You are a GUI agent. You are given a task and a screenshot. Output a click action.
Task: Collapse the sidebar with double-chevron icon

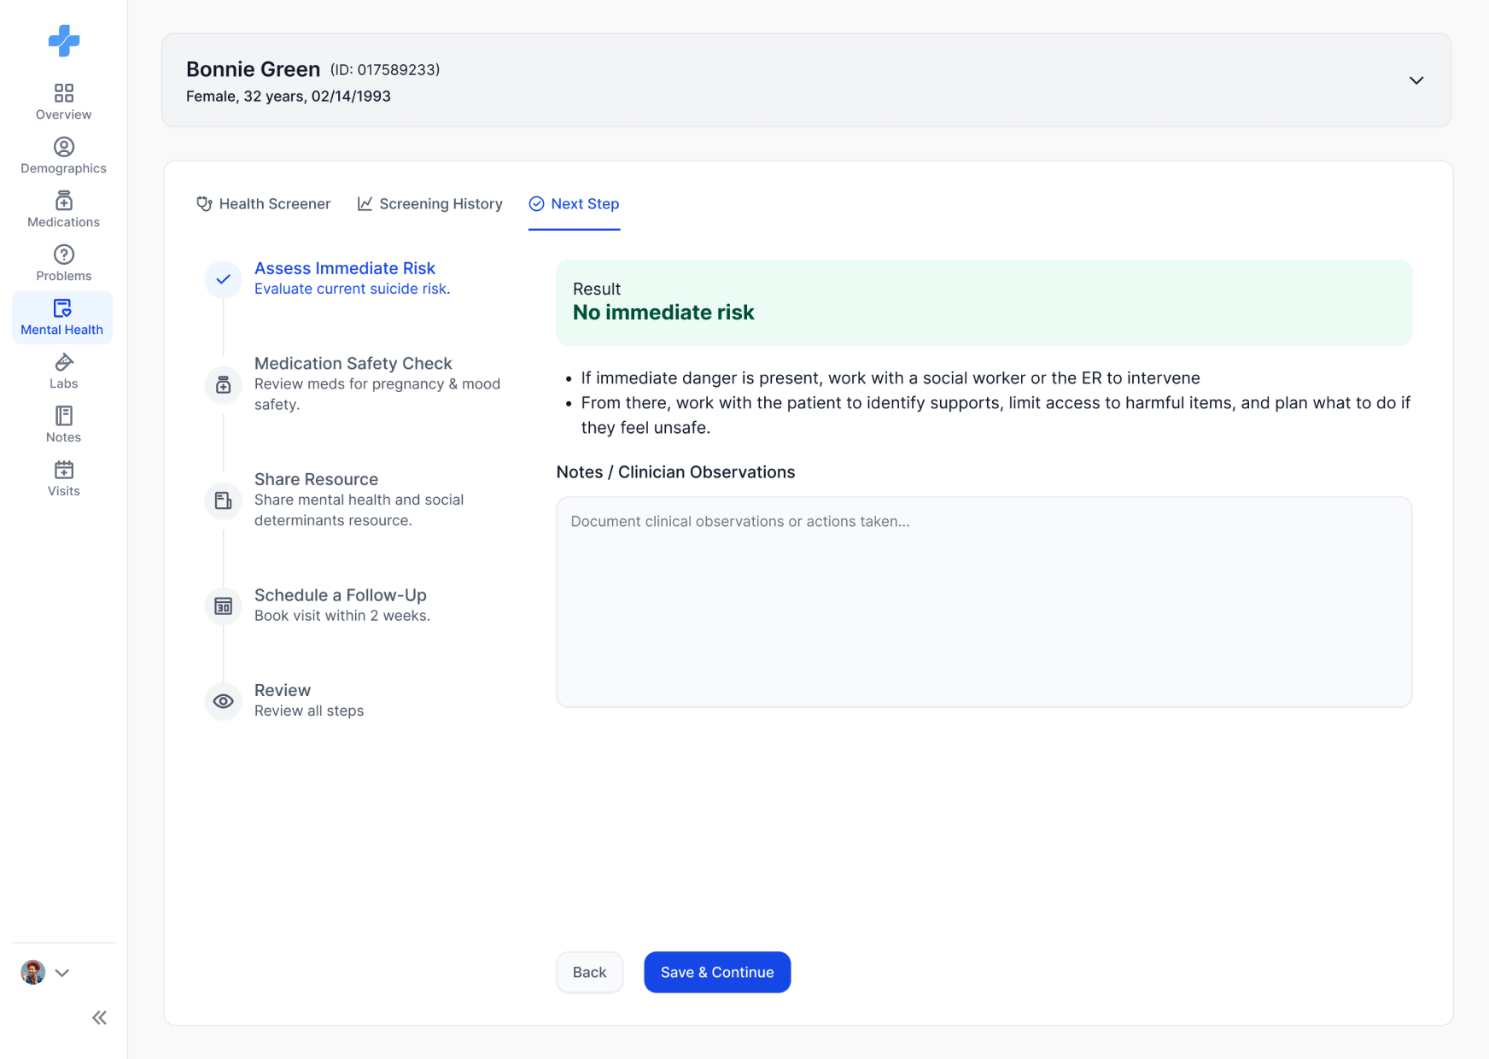[100, 1017]
